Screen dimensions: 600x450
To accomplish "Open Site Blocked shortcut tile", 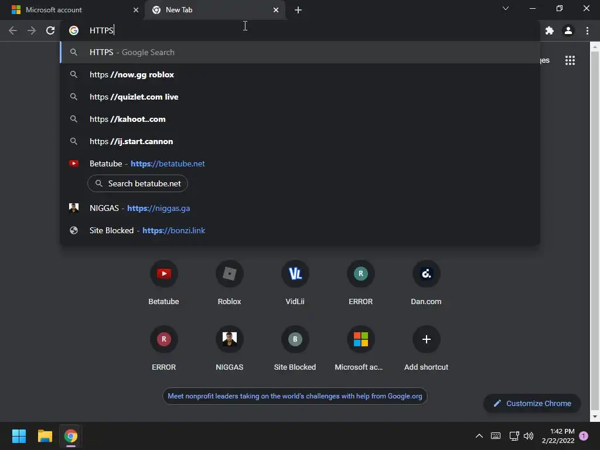I will coord(295,348).
